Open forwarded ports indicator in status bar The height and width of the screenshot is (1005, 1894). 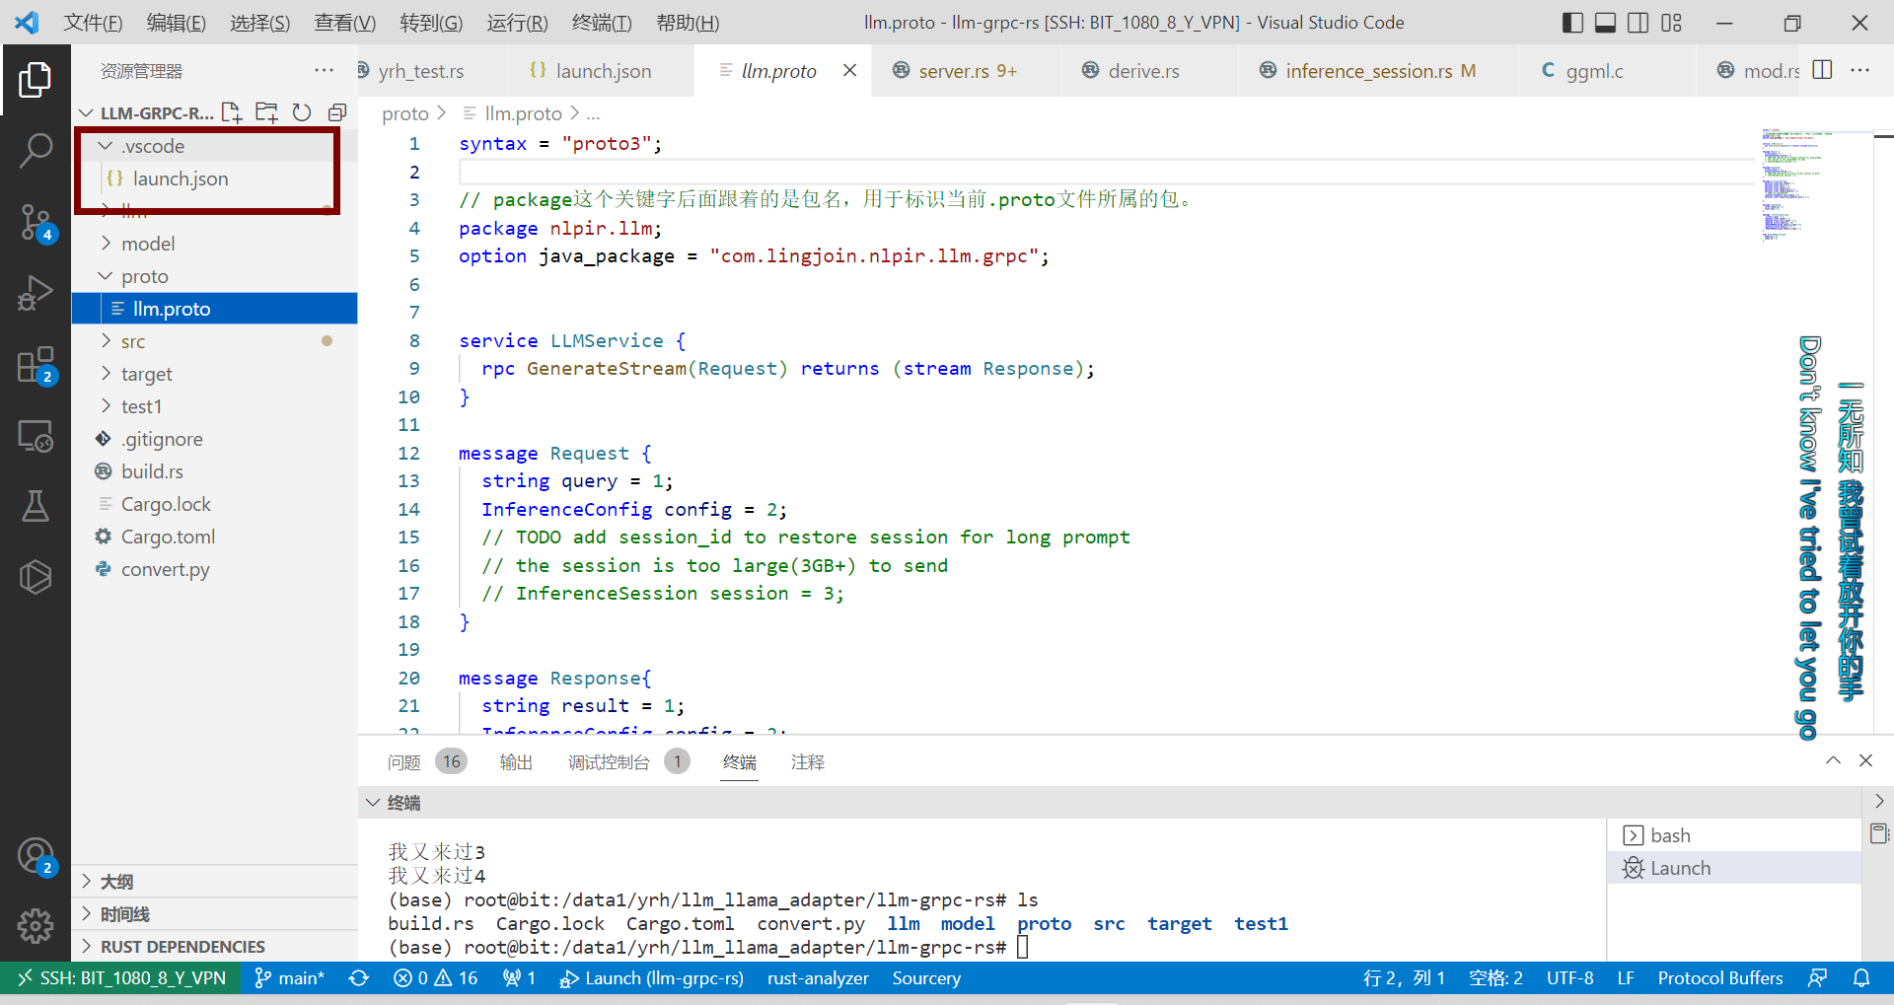[519, 977]
